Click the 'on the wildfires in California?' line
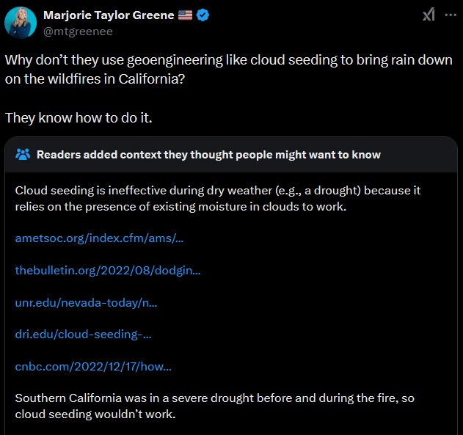 pos(95,78)
